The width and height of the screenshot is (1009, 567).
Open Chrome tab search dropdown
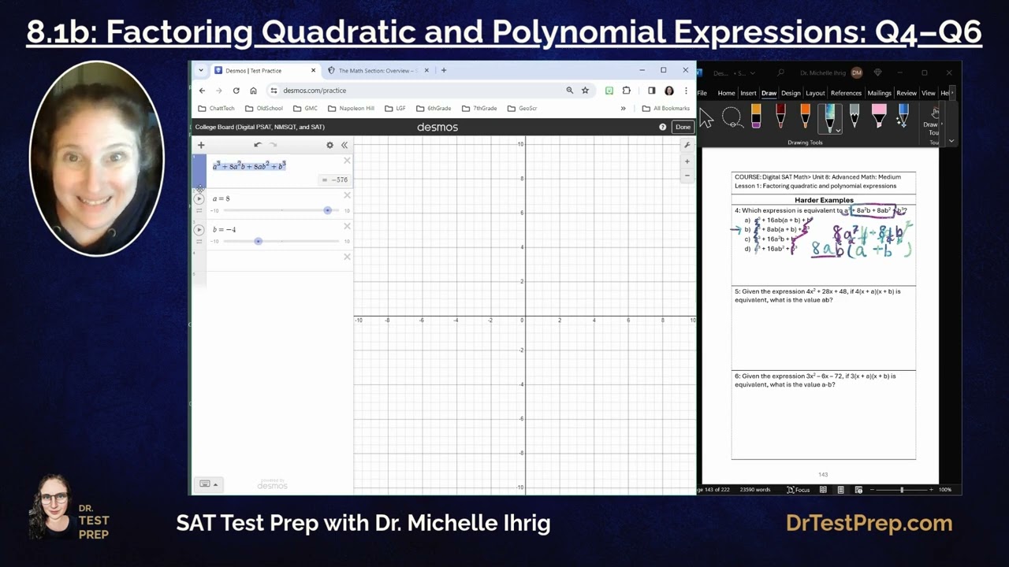201,70
